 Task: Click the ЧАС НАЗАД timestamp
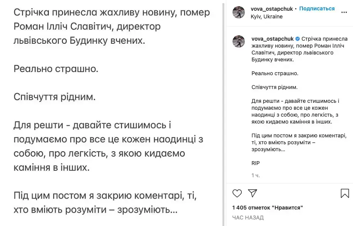point(248,218)
